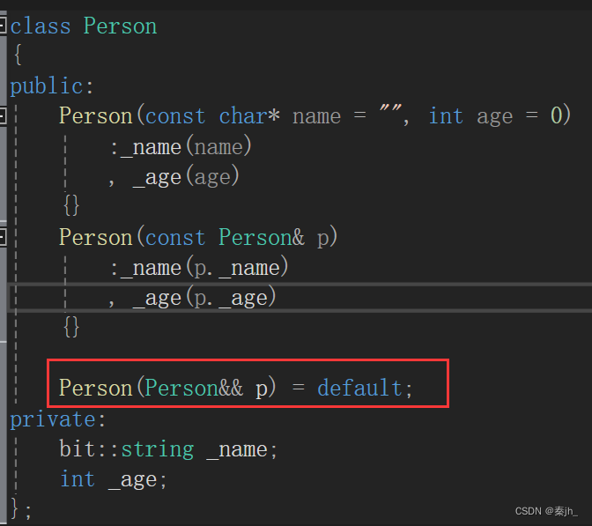592x526 pixels.
Task: Click '_age(p._age)' on the highlighted line
Action: click(x=203, y=298)
